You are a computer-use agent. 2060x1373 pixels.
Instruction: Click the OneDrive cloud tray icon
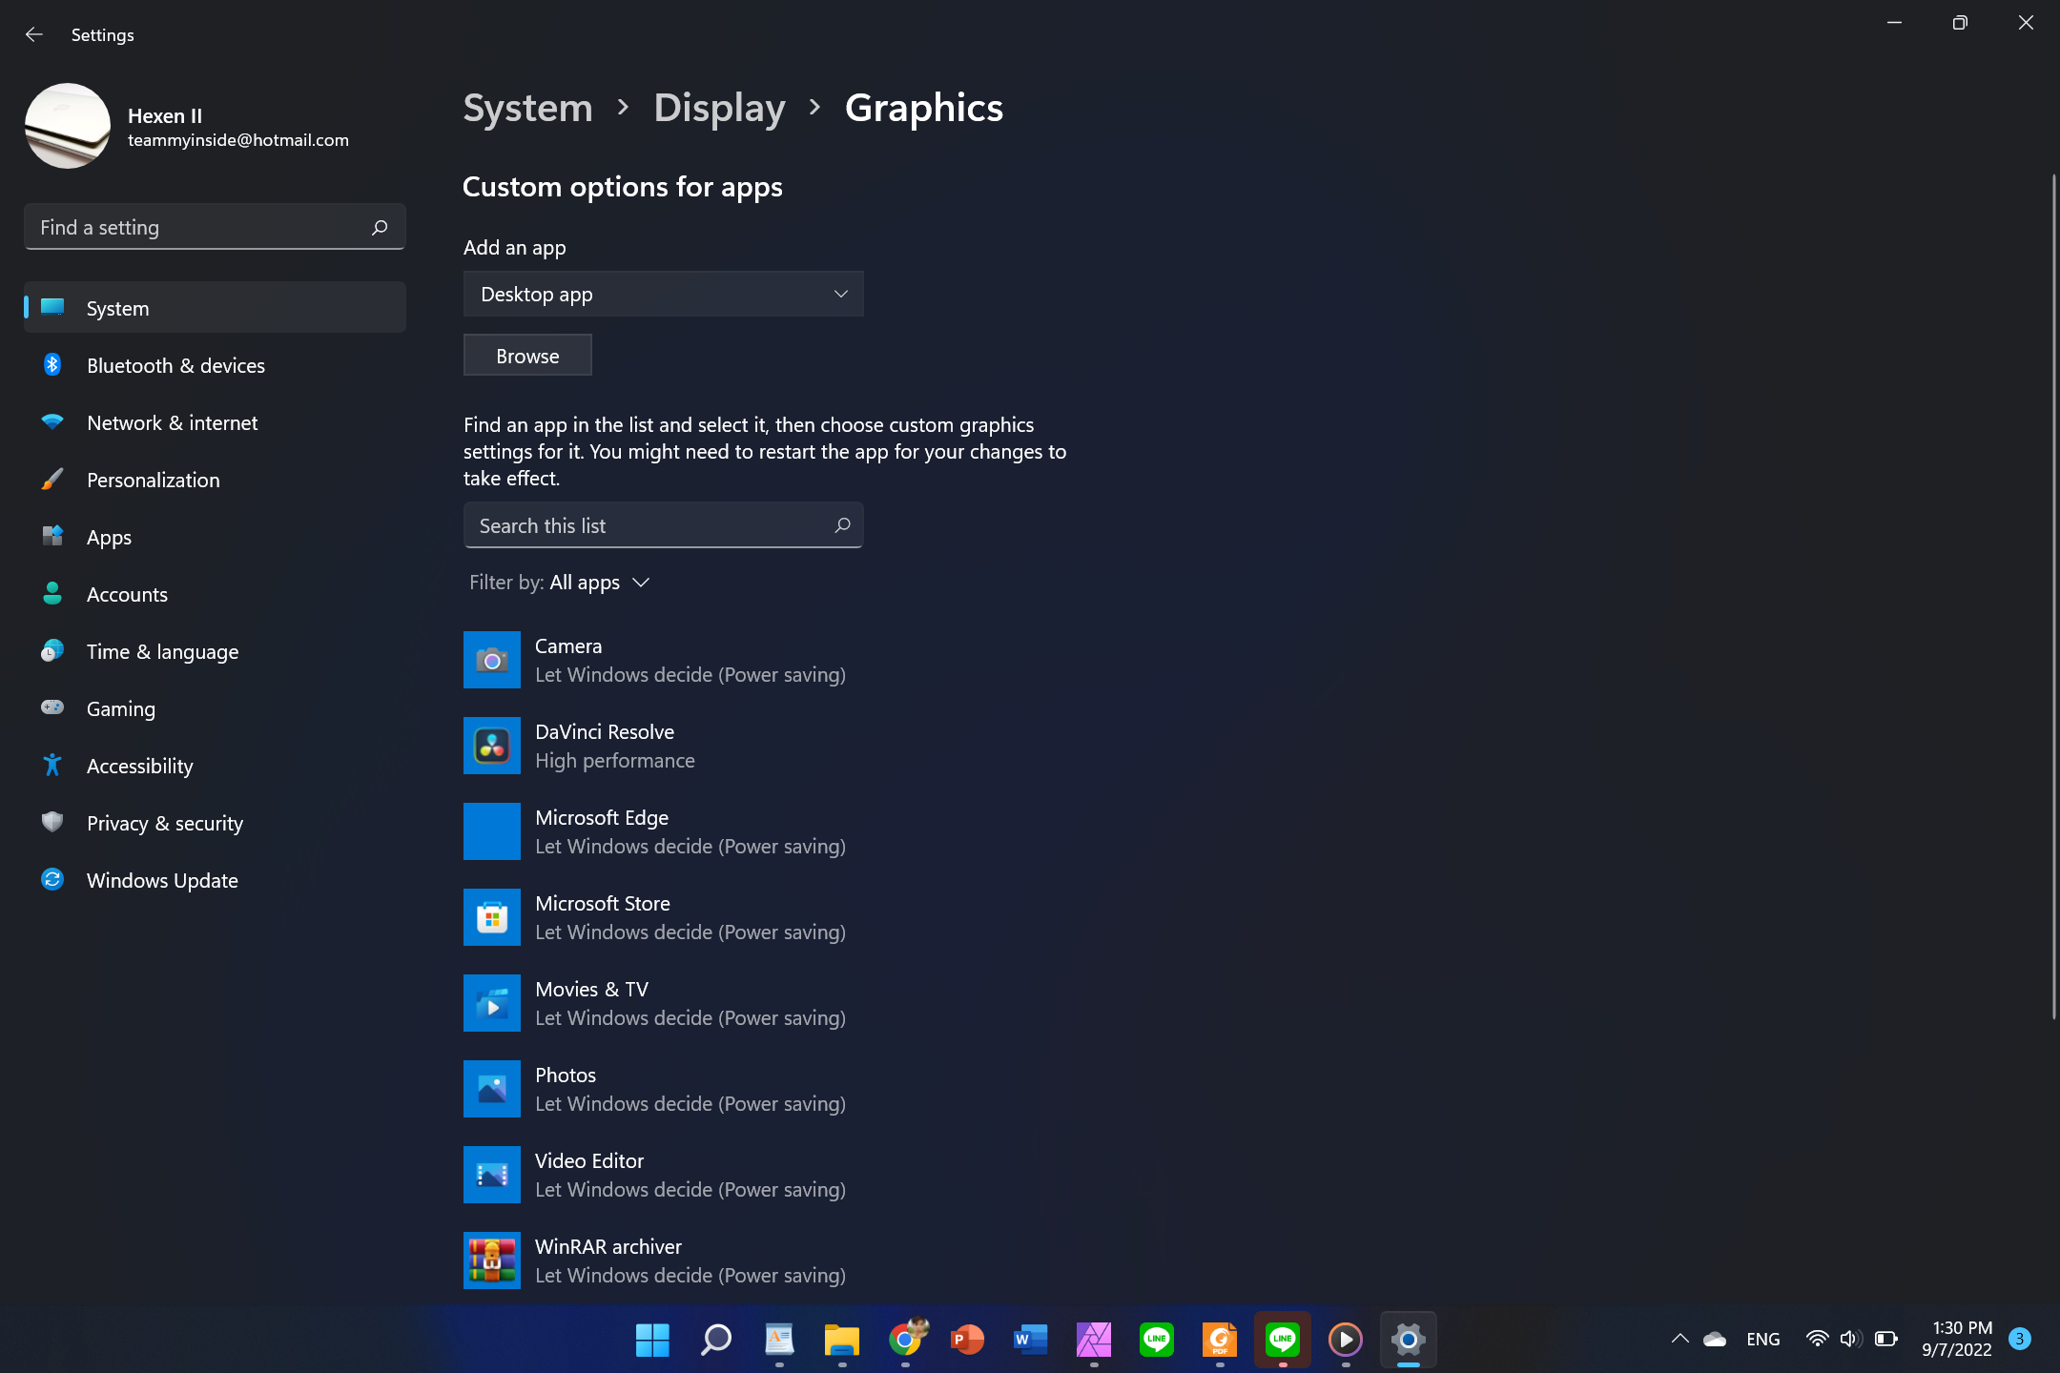(x=1715, y=1339)
